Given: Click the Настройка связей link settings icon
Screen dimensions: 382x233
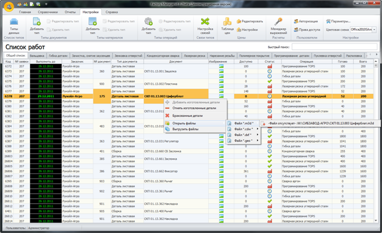Looking at the screenshot, I should tap(205, 26).
